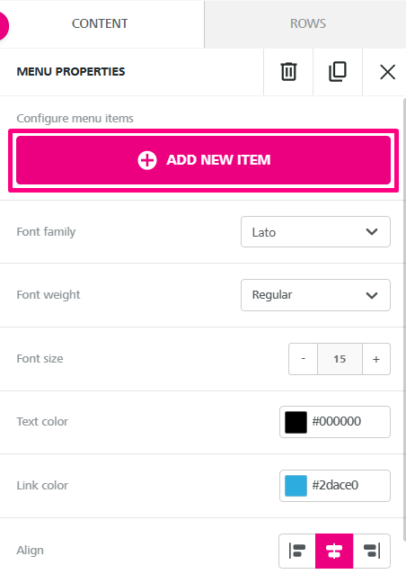406x583 pixels.
Task: Select the Content tab
Action: [100, 23]
